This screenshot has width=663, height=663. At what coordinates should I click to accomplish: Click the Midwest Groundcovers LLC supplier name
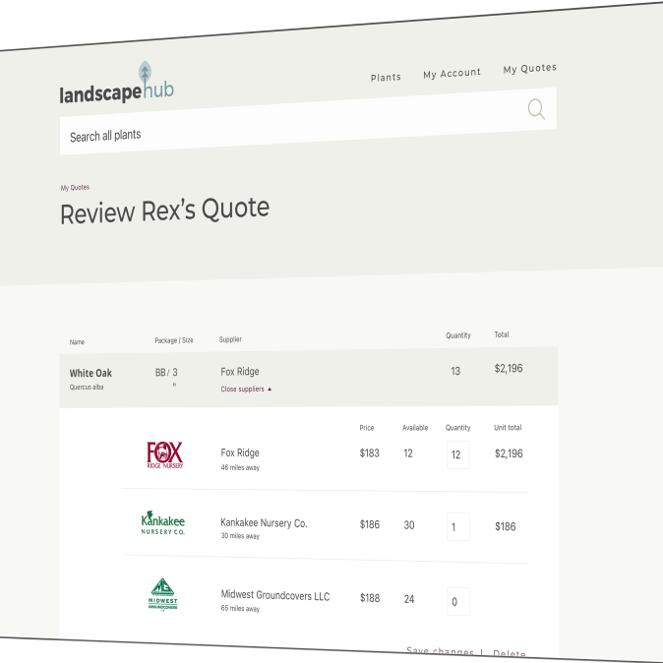coord(274,596)
